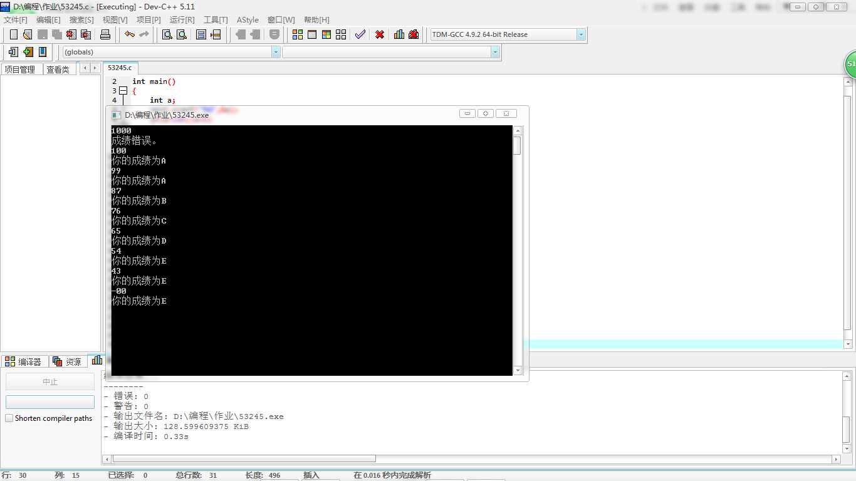Click the Compile toolbar icon
This screenshot has height=481, width=856.
pos(298,34)
